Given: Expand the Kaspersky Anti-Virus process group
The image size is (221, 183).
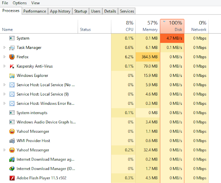Looking at the screenshot, I should 4,66.
